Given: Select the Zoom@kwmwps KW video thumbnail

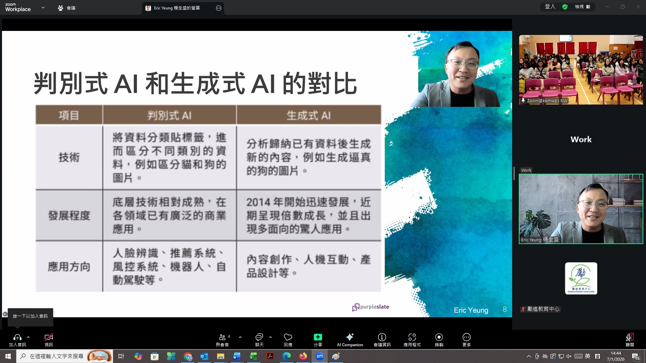Looking at the screenshot, I should point(581,70).
